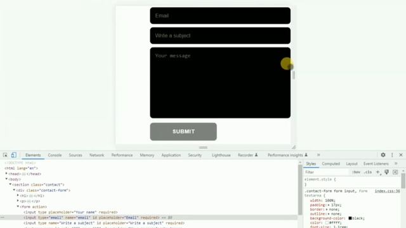Toggle the computed styles sidebar icon
The height and width of the screenshot is (228, 406).
click(x=395, y=172)
